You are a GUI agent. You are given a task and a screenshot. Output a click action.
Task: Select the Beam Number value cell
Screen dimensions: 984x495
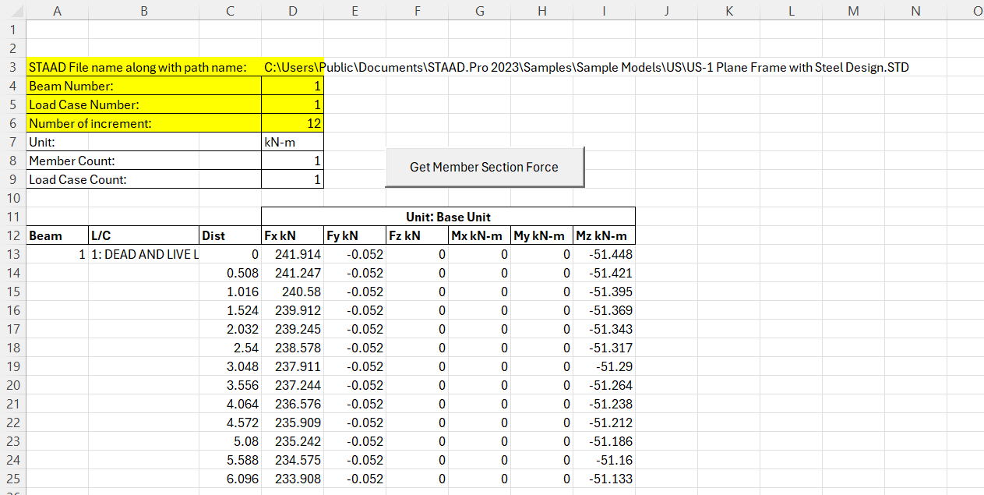(x=293, y=86)
